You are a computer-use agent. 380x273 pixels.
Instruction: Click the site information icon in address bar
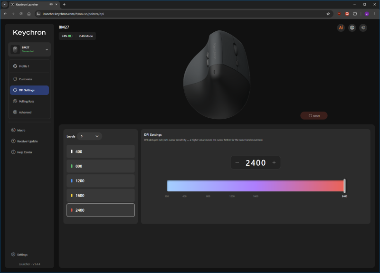coord(38,14)
